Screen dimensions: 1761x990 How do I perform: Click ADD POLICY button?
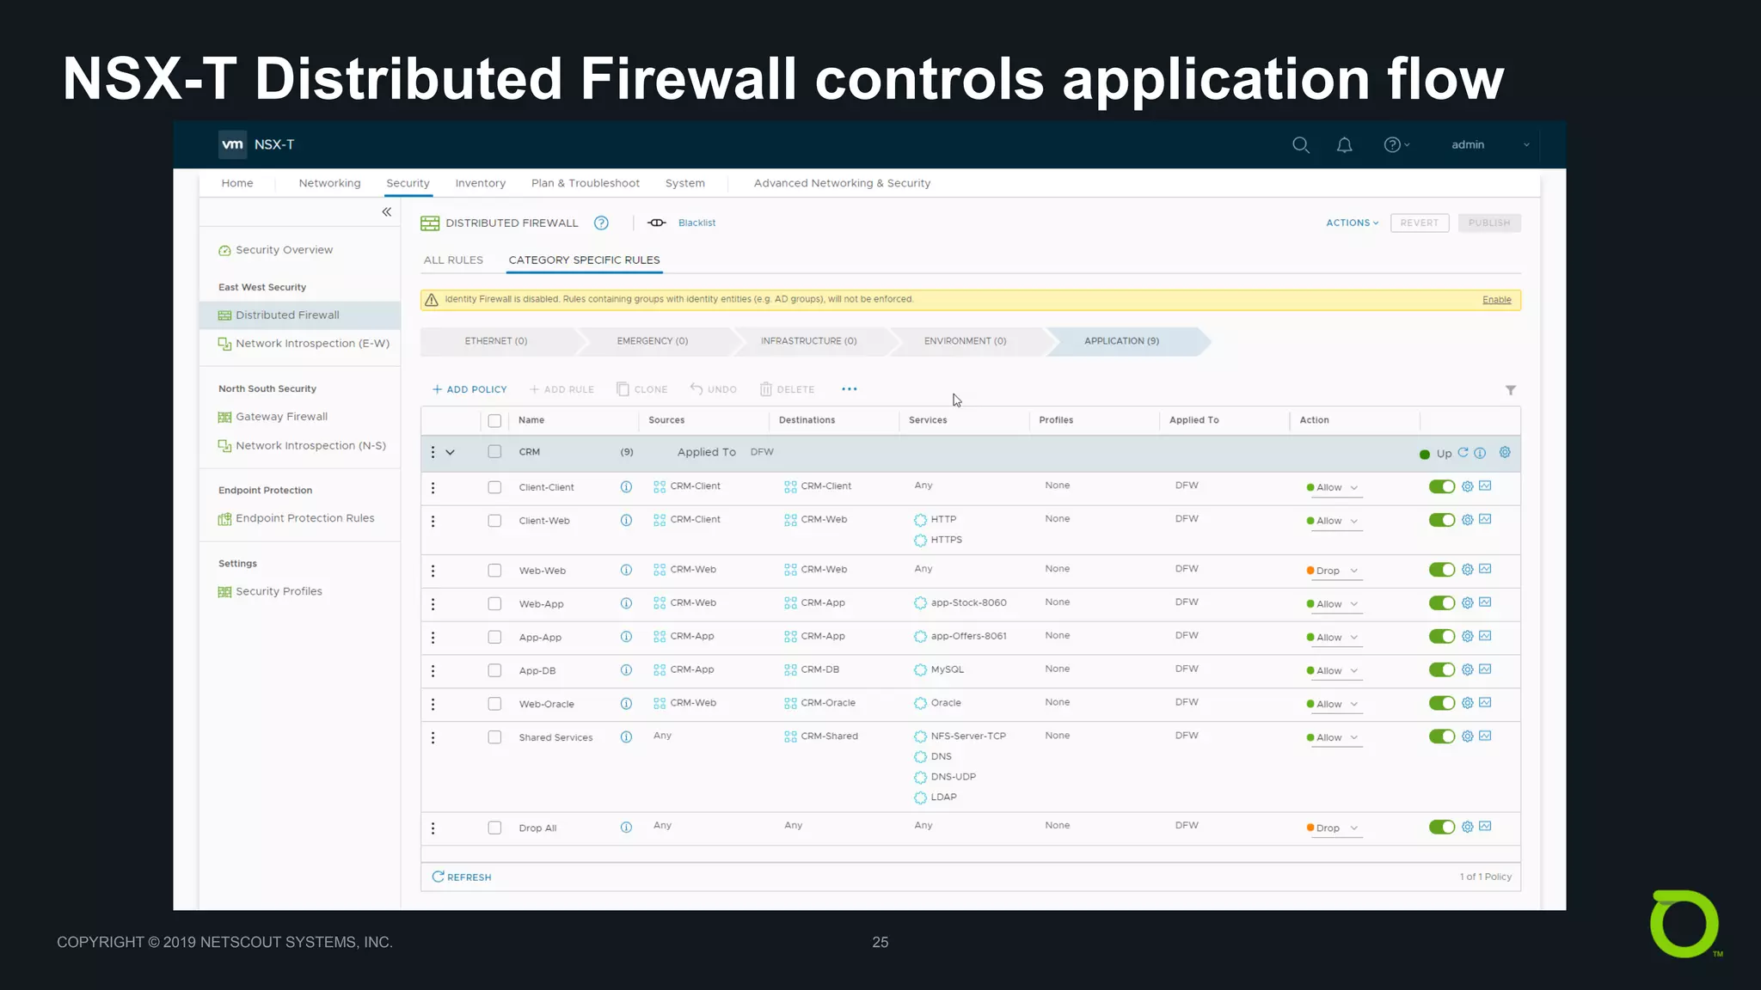469,390
